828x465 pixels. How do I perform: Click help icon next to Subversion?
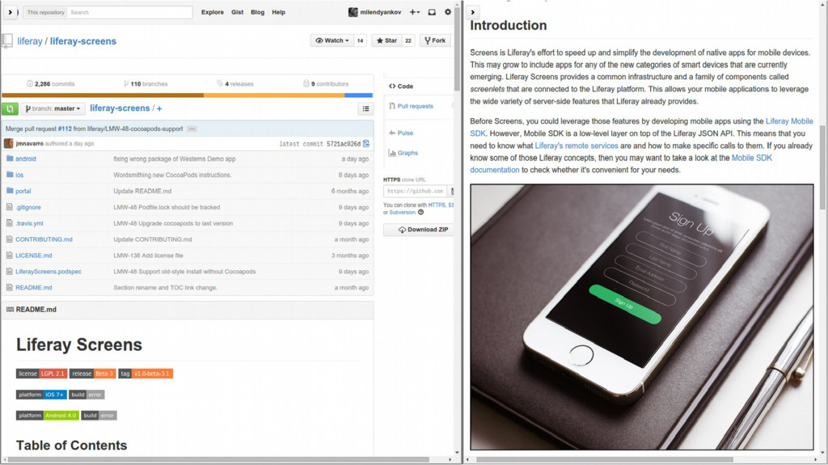(x=420, y=213)
